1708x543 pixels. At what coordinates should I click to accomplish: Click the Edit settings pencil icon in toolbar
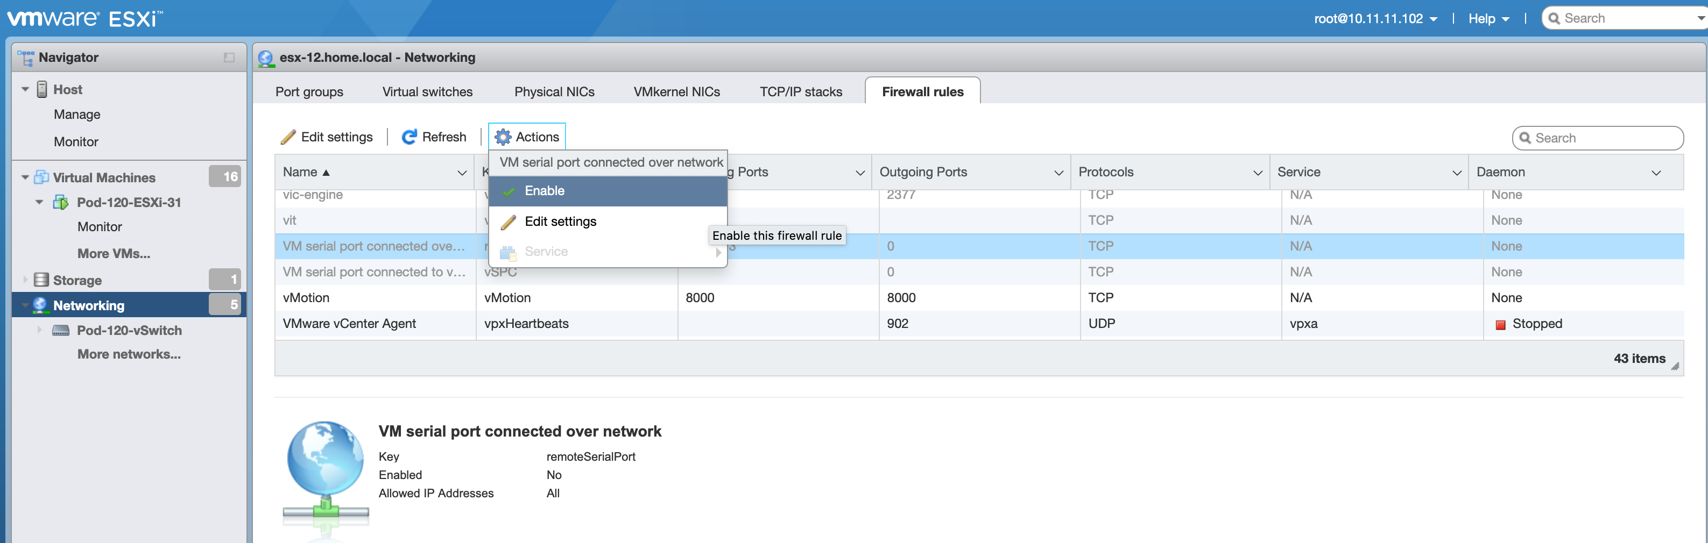coord(288,137)
